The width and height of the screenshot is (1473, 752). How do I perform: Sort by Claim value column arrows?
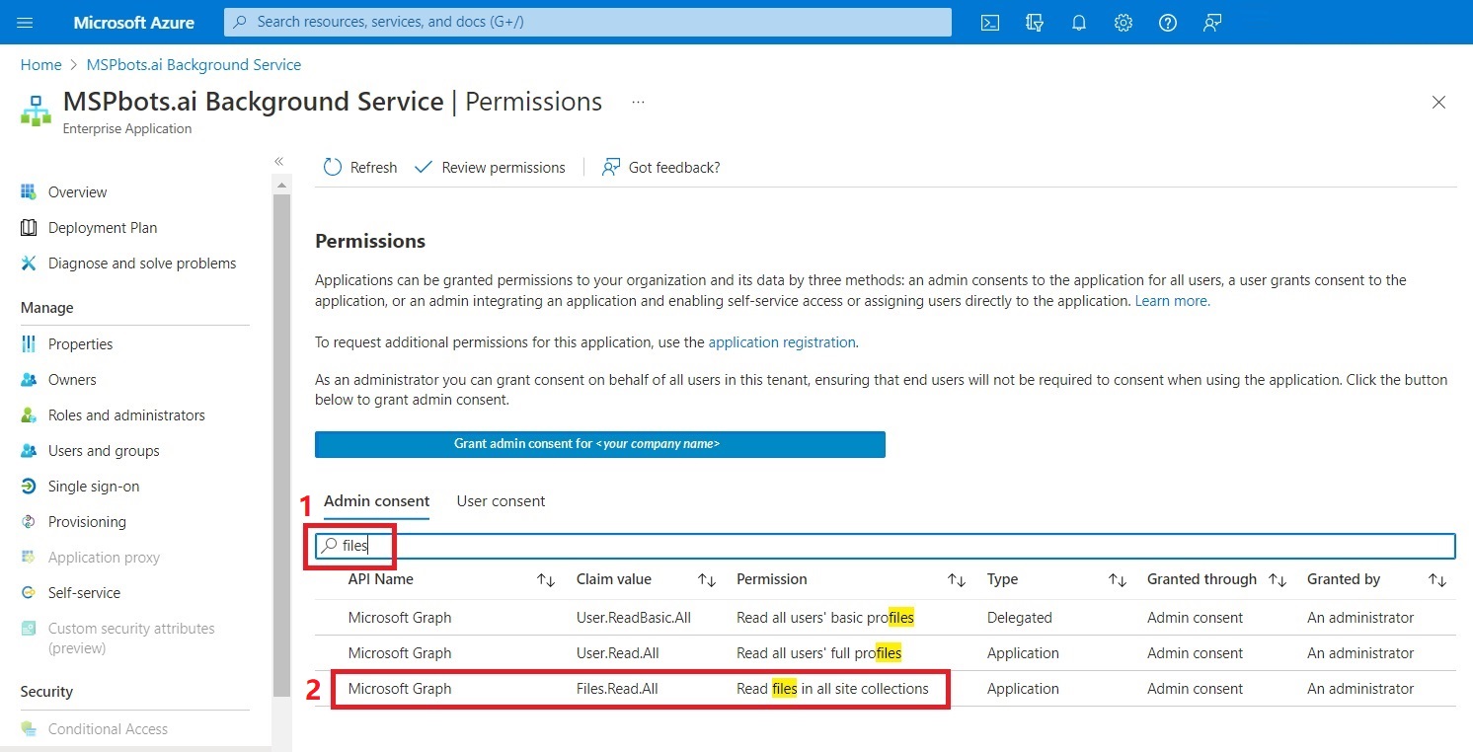coord(706,580)
